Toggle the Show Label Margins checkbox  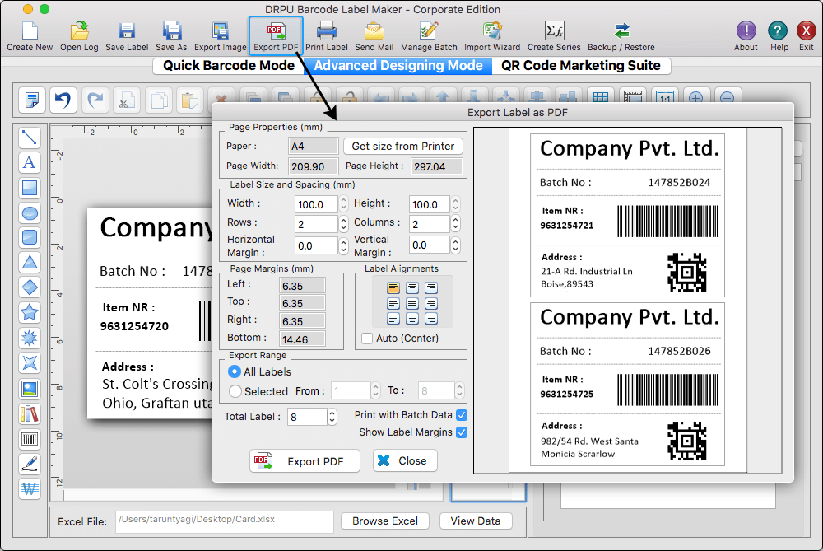(462, 432)
